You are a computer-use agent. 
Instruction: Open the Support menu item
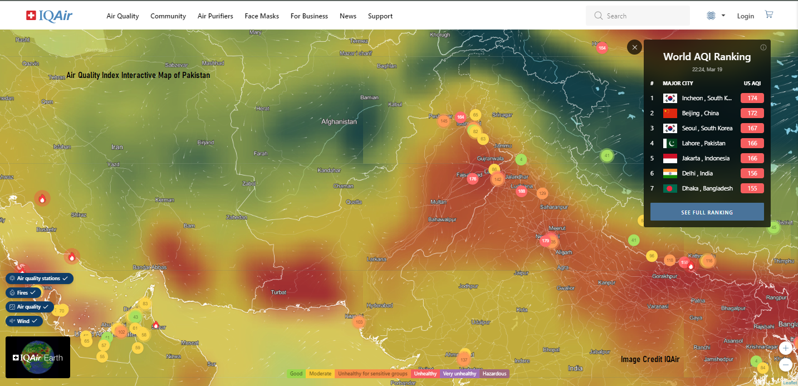click(x=380, y=16)
